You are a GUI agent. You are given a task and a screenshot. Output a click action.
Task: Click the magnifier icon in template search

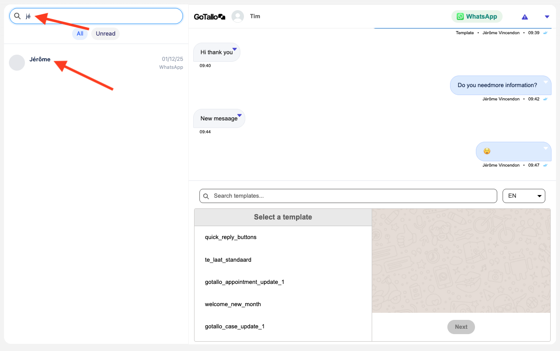click(x=206, y=196)
